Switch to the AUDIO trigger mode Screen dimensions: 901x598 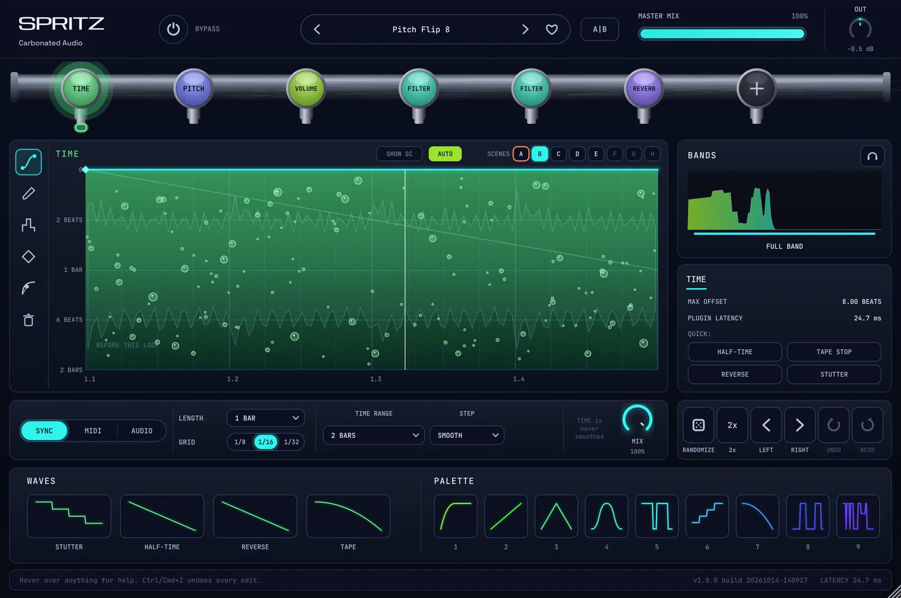[x=142, y=431]
